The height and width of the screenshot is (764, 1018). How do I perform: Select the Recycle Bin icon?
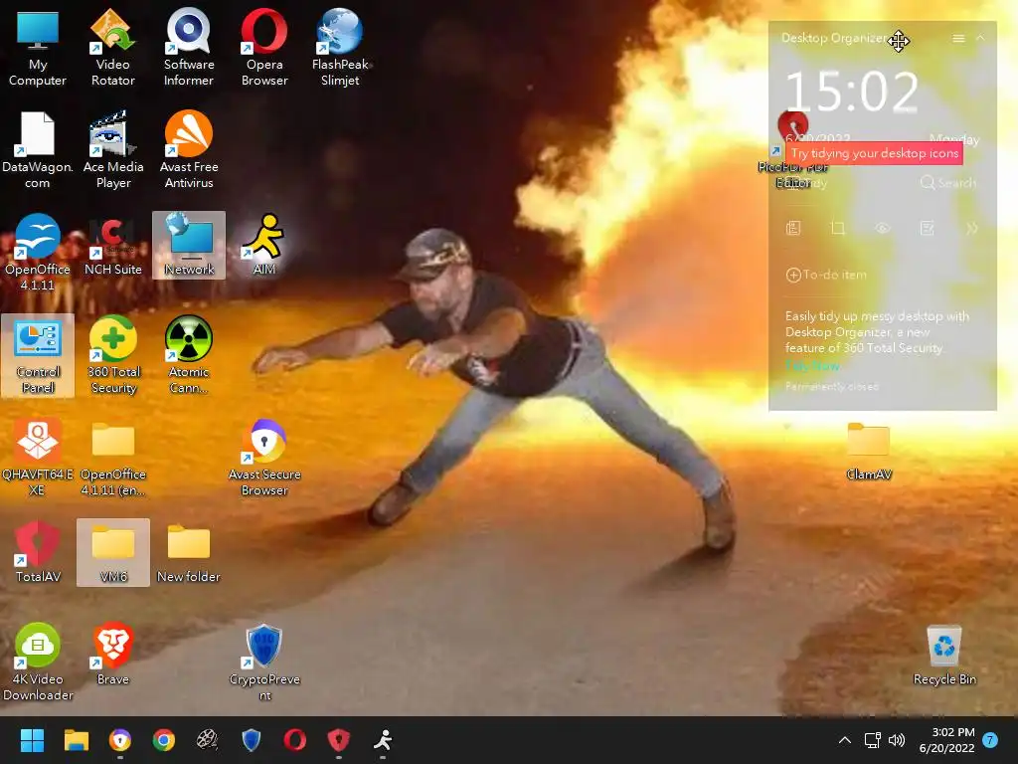coord(944,655)
